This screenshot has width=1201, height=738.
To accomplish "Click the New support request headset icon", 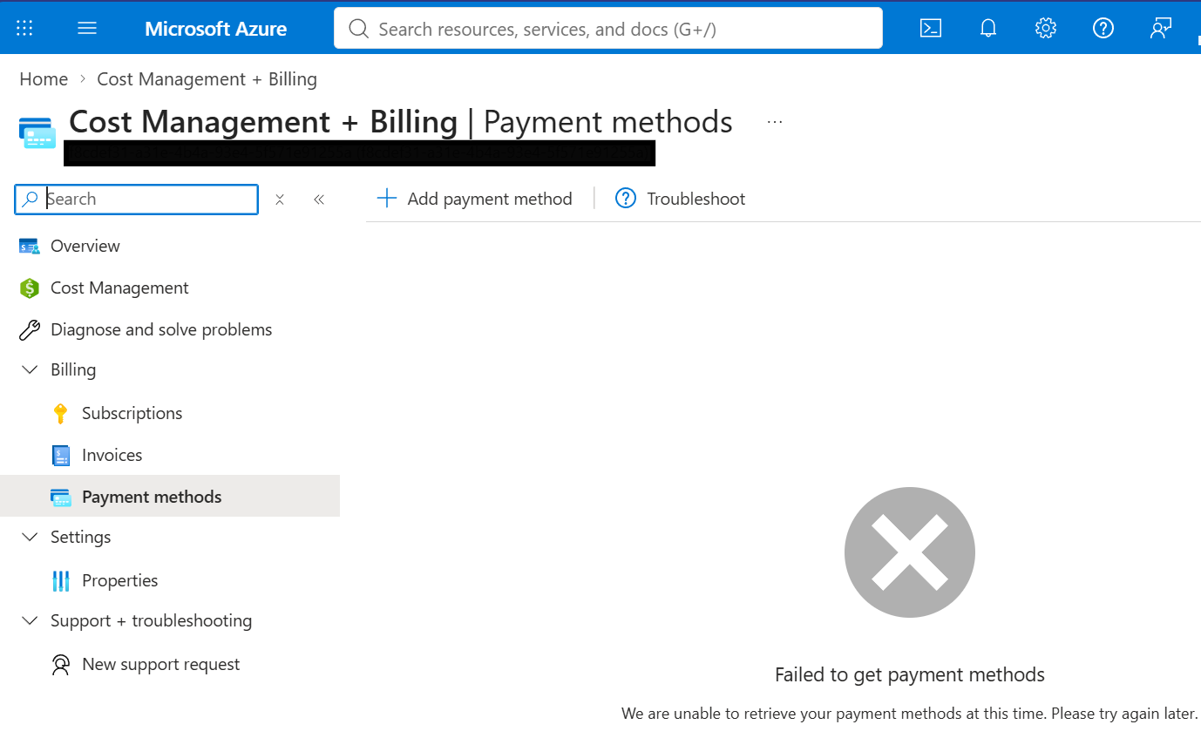I will 60,665.
